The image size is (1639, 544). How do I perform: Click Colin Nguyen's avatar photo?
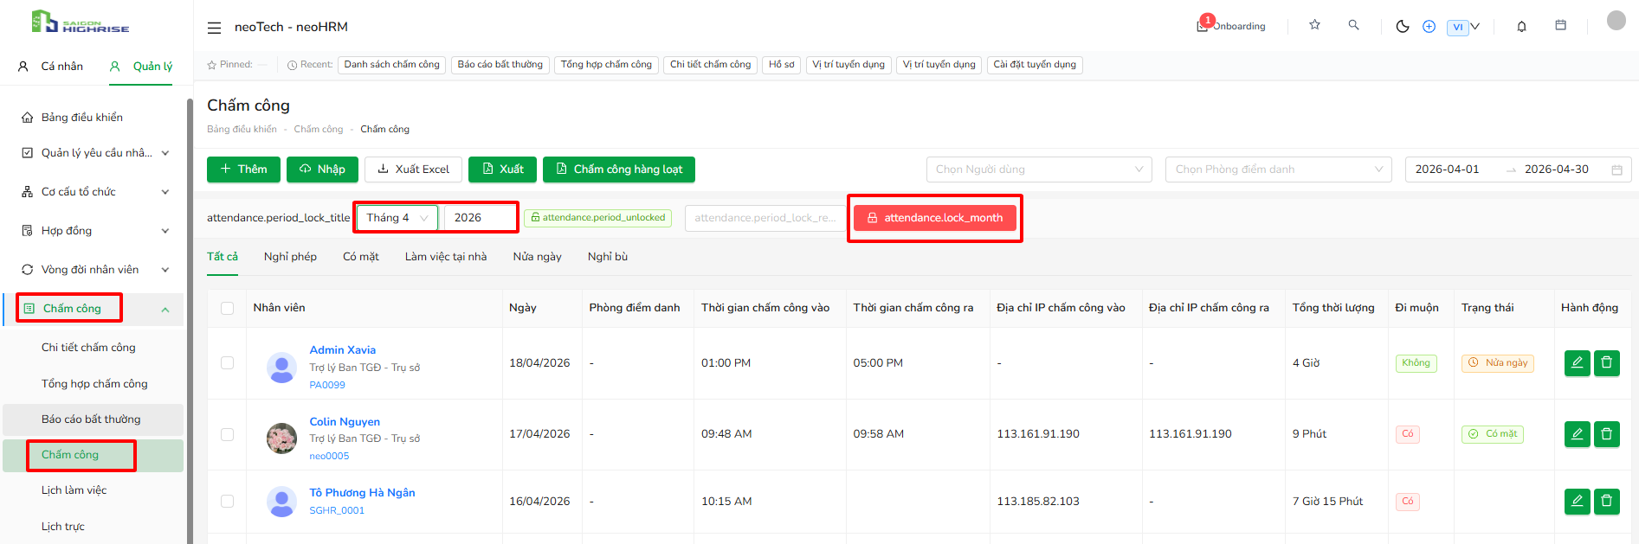click(x=281, y=438)
